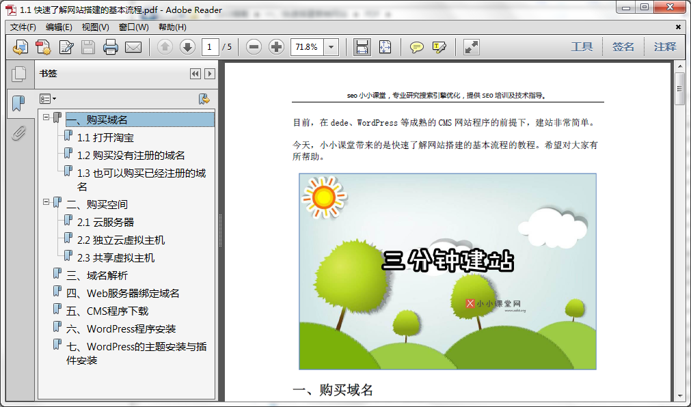Image resolution: width=691 pixels, height=407 pixels.
Task: Open the Page Thumbnails panel
Action: point(18,74)
